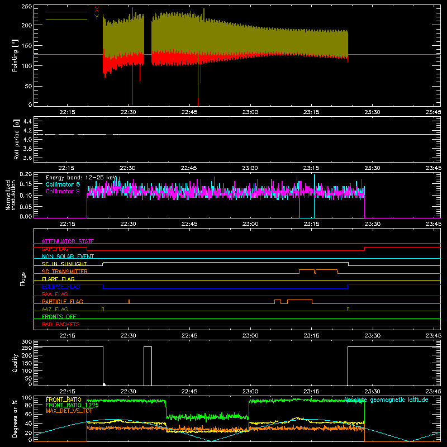447x447 pixels.
Task: Select the 'Energy band: 12-25 keV' annotation
Action: (x=81, y=178)
